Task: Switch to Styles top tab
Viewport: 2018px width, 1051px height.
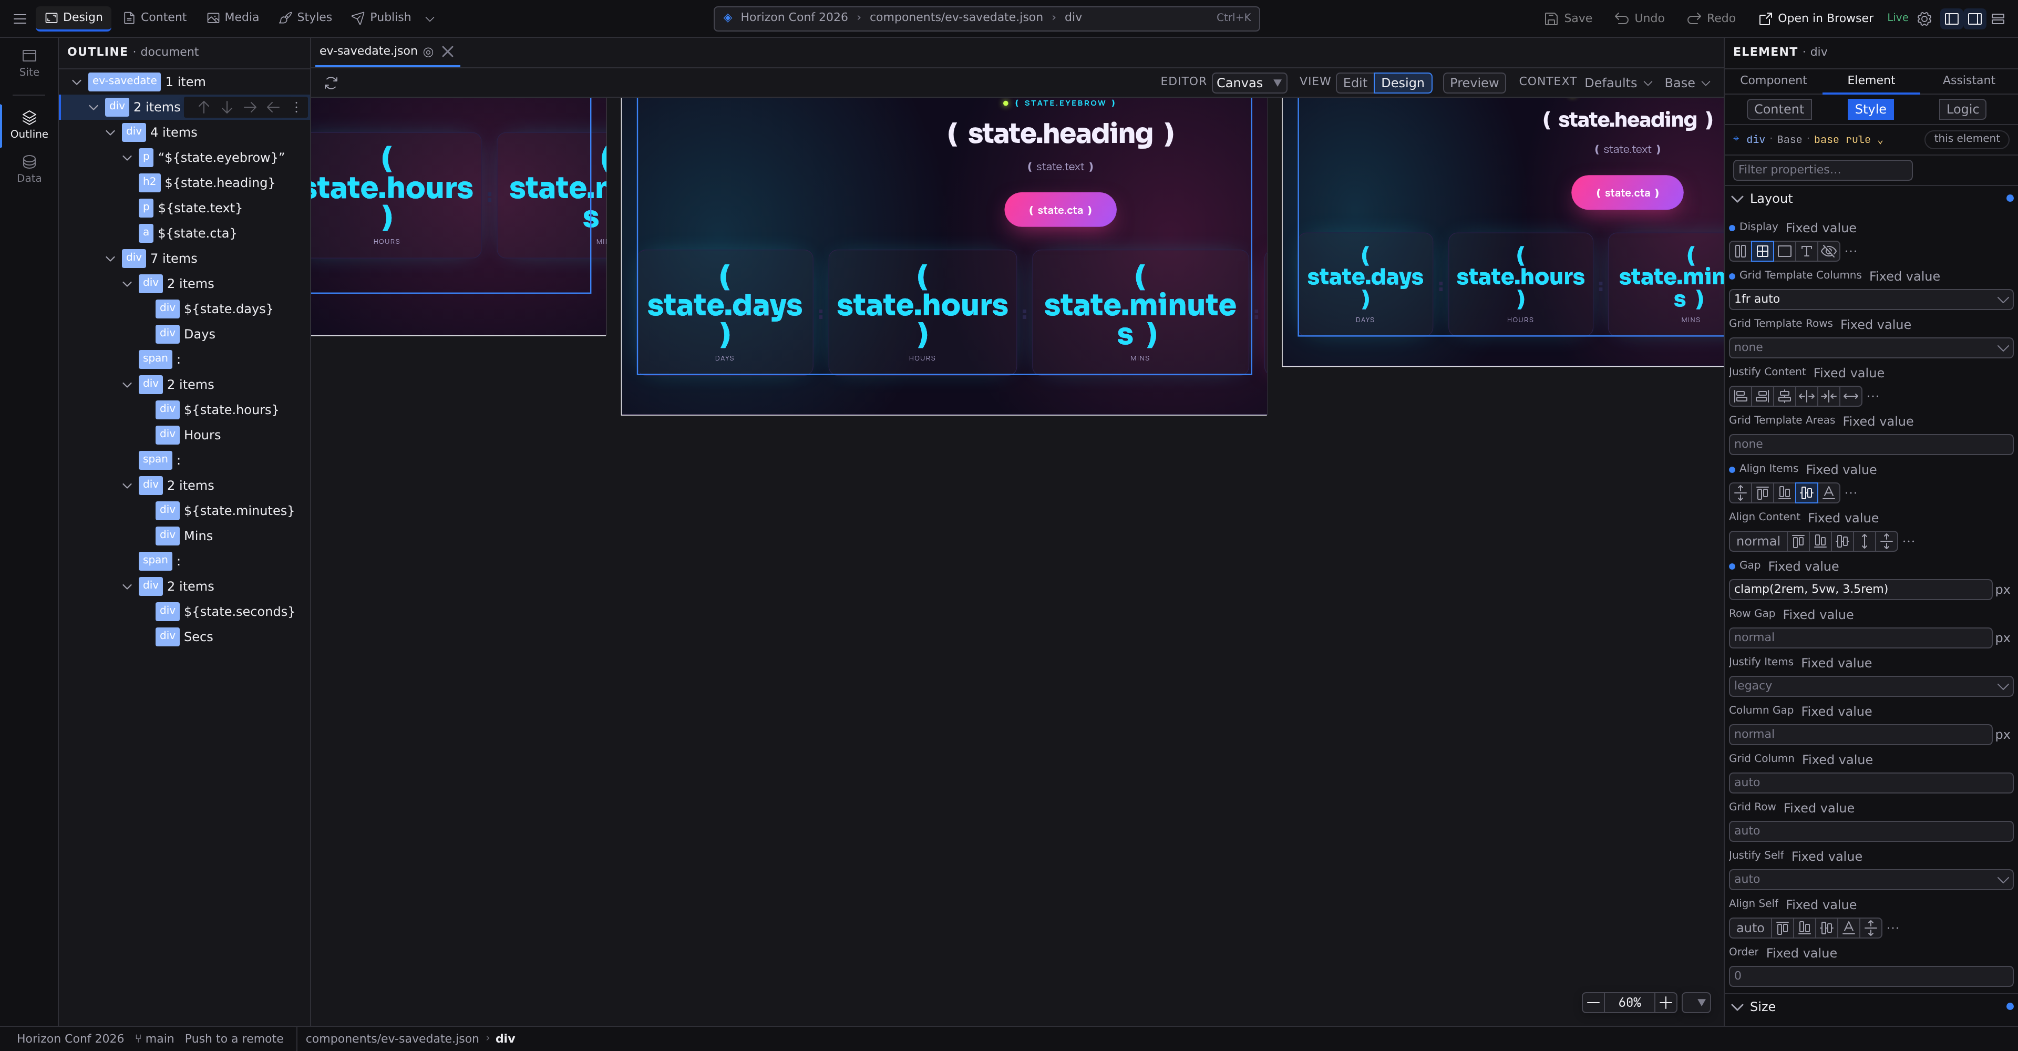Action: click(305, 17)
